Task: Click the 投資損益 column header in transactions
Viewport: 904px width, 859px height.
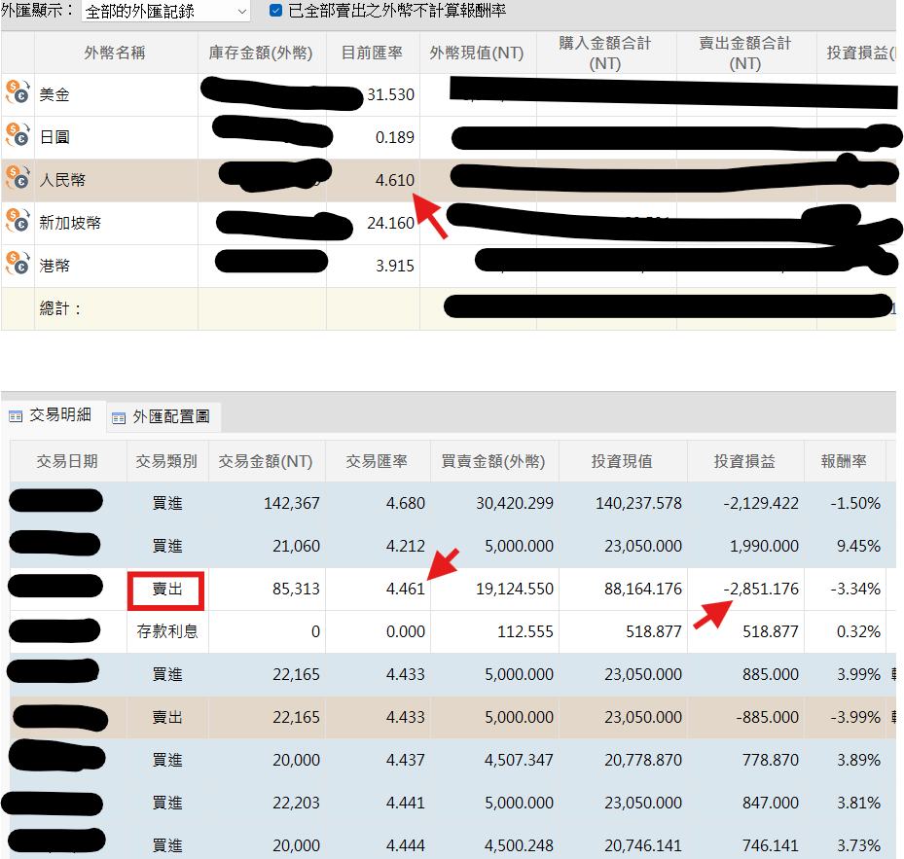Action: (x=745, y=461)
